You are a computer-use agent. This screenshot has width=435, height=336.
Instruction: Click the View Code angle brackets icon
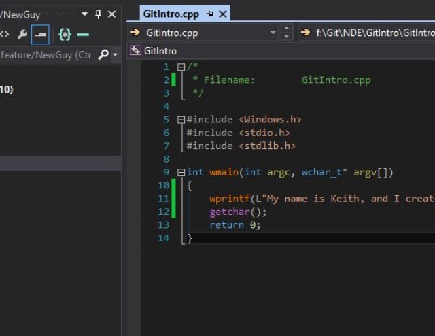click(4, 33)
